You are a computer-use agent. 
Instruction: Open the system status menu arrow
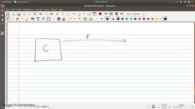[192, 2]
